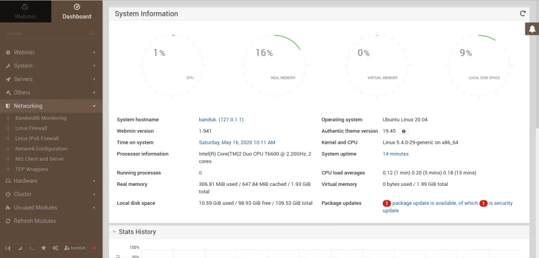The image size is (539, 258).
Task: Select the Dashboard tab
Action: 77,12
